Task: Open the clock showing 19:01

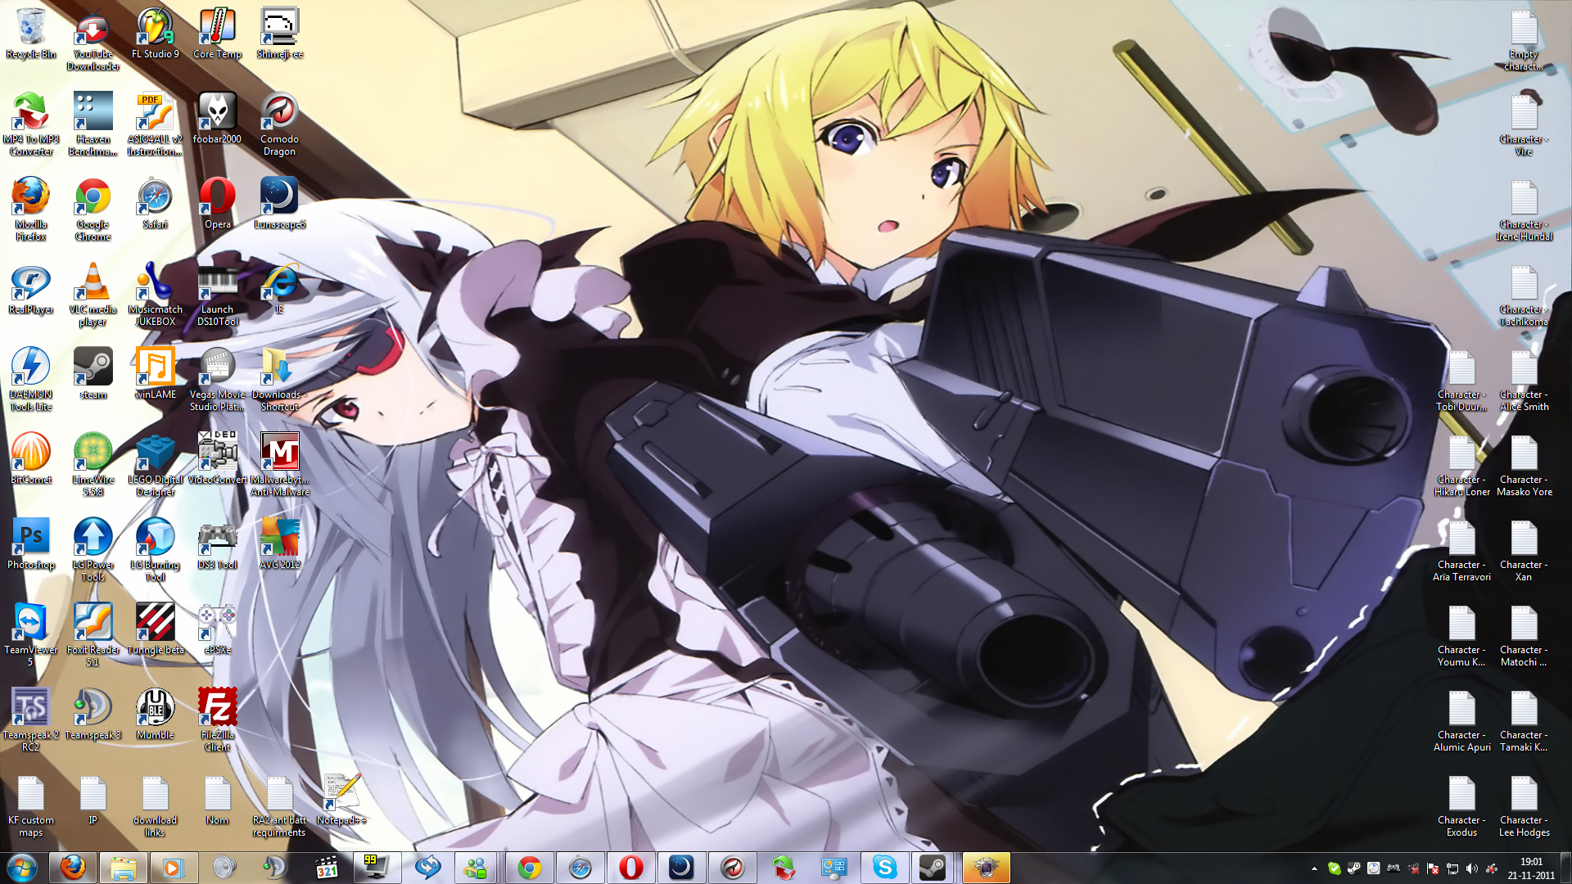Action: click(x=1531, y=868)
